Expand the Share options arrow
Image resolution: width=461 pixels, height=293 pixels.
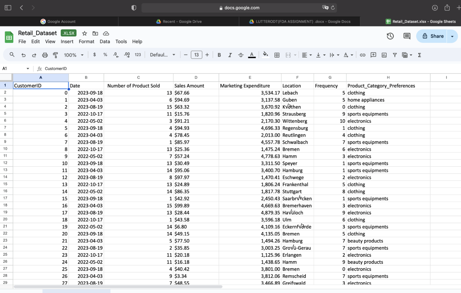[452, 36]
